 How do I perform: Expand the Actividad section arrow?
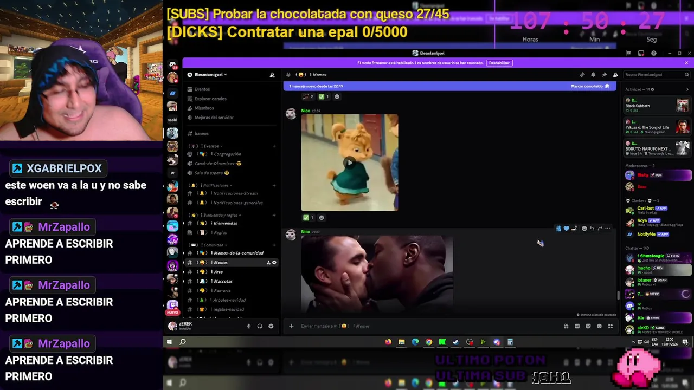(x=687, y=89)
